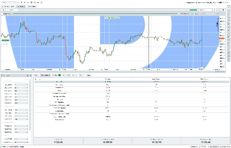Screen dimensions: 231x148
Task: Click the orange current price label
Action: click(x=221, y=38)
